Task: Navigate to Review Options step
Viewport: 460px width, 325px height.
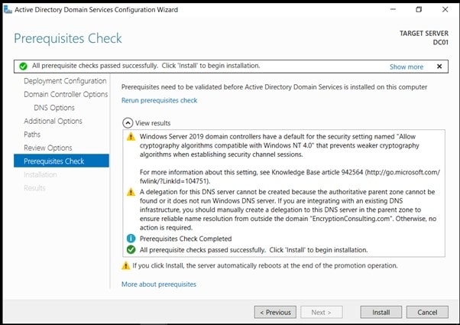Action: 48,148
